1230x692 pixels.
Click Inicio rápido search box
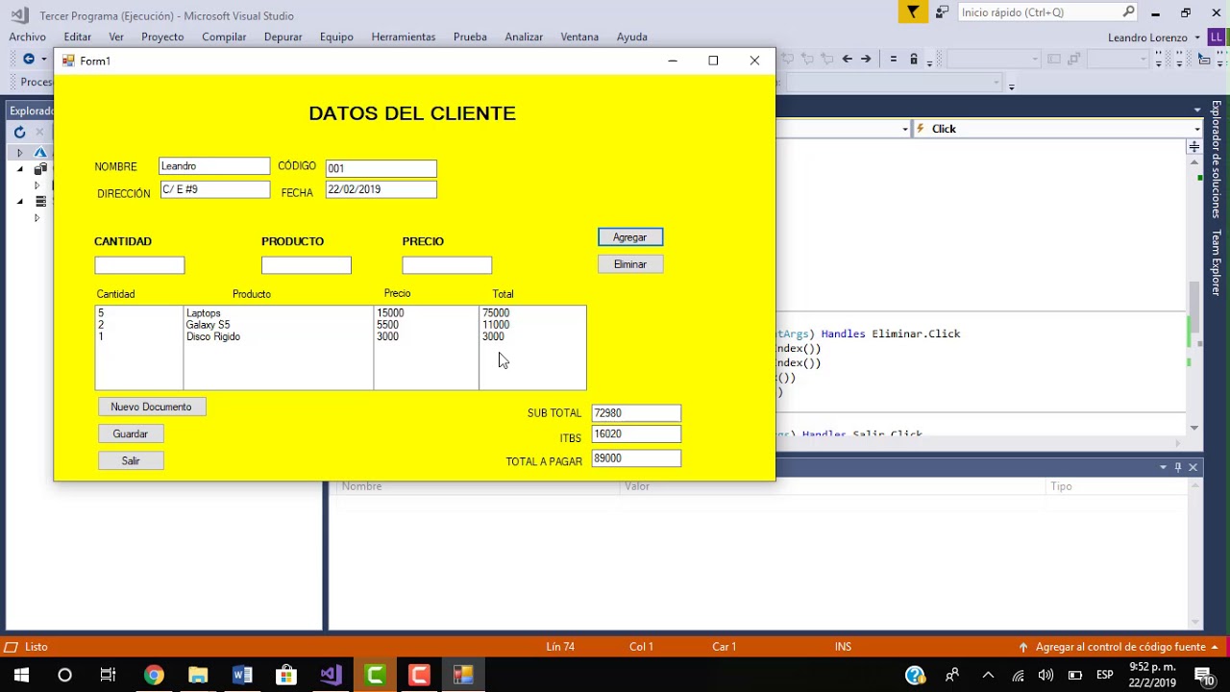pos(1047,12)
